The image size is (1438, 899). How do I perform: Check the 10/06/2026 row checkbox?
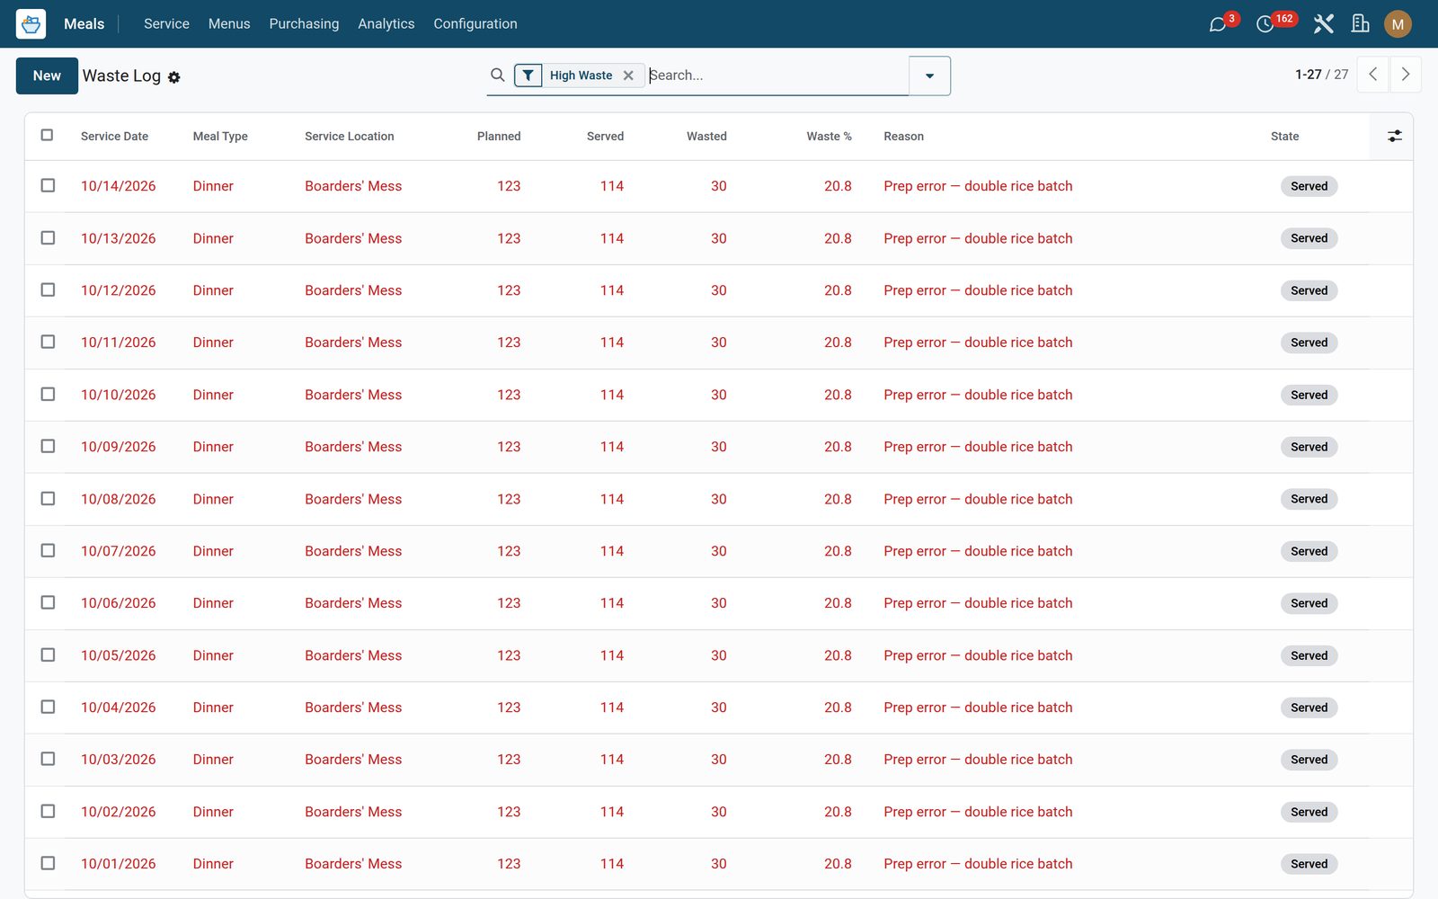point(48,602)
